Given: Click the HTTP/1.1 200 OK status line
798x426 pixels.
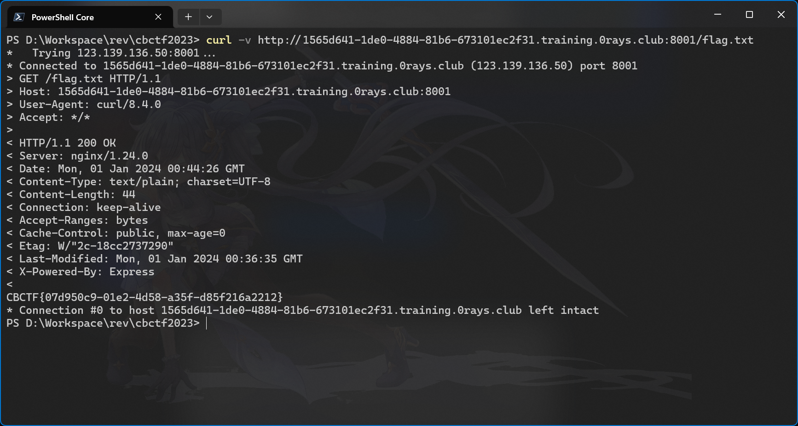Looking at the screenshot, I should point(67,143).
